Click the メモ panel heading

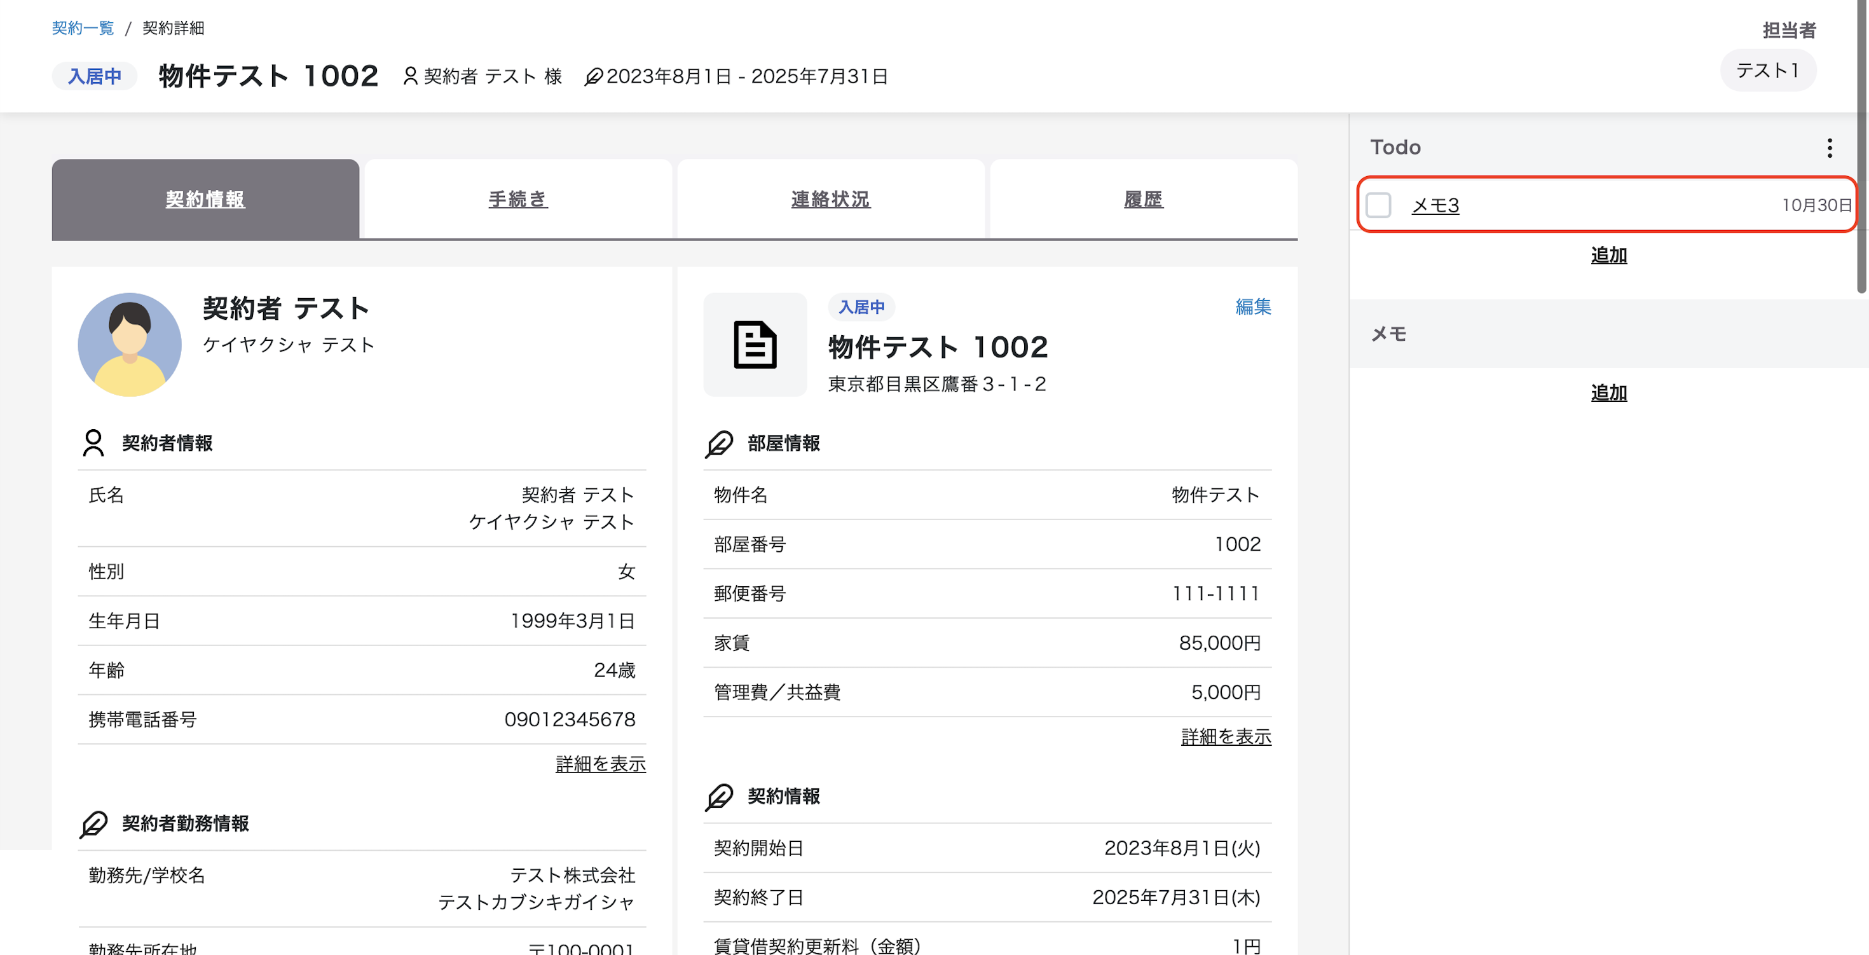pos(1388,334)
